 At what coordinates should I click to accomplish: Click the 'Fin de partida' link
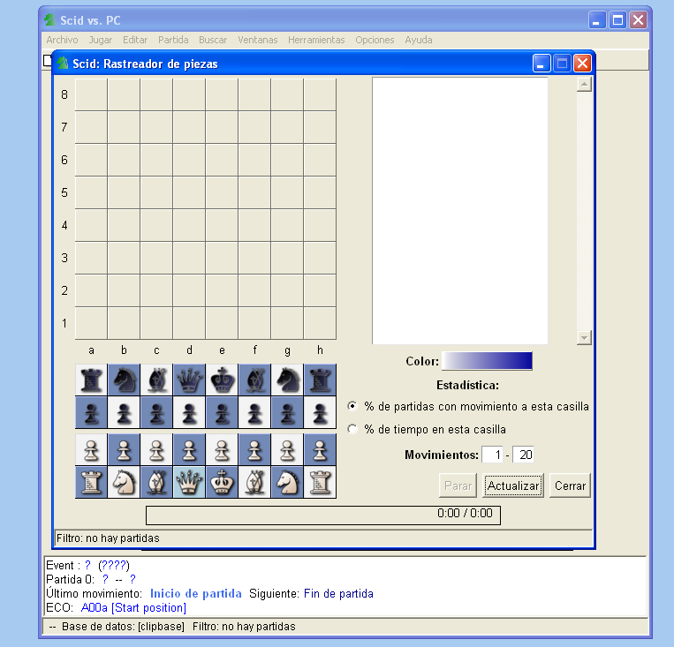[x=338, y=594]
